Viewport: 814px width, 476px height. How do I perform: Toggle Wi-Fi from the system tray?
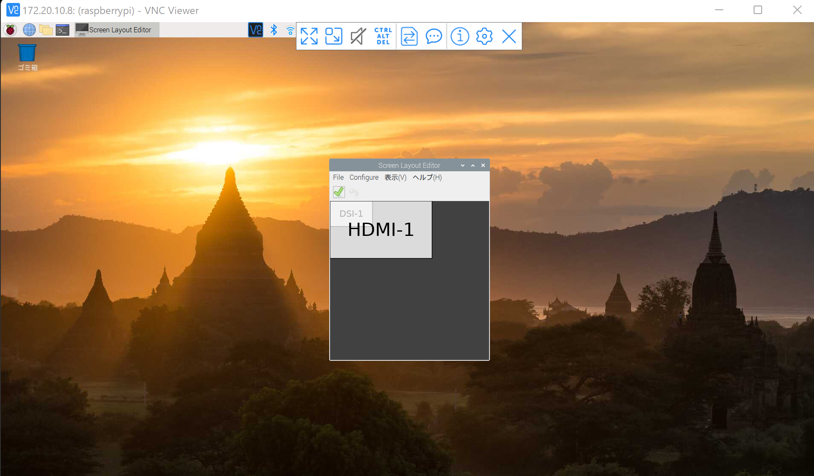coord(290,30)
